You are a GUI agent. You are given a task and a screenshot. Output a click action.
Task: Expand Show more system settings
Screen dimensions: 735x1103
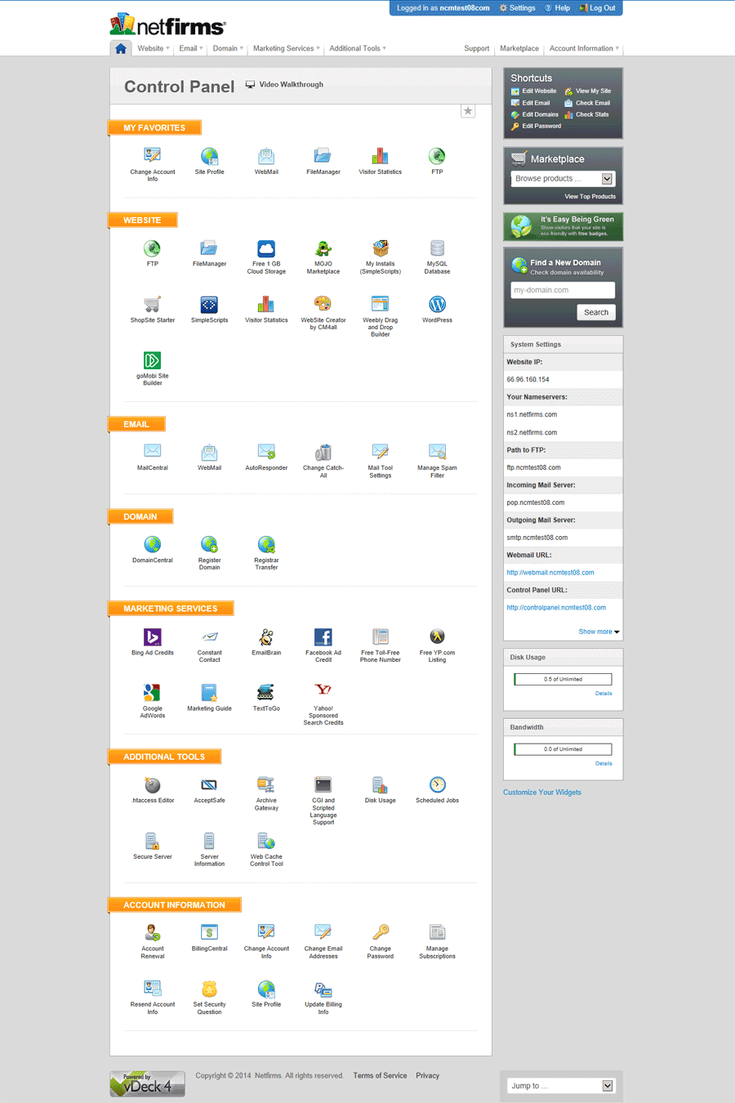tap(599, 632)
